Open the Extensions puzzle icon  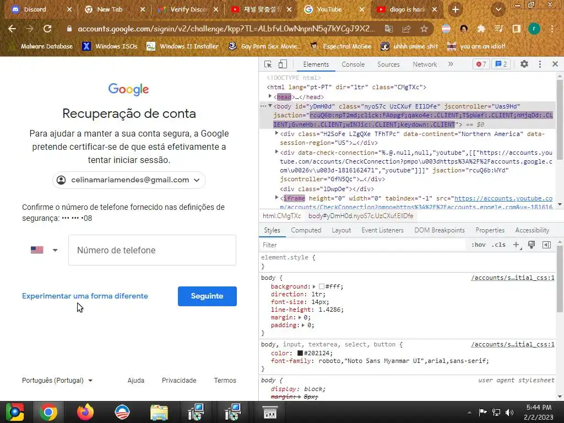click(481, 29)
